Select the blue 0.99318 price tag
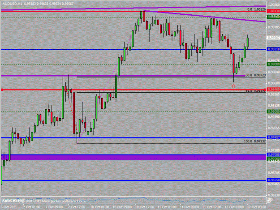 tap(273, 49)
